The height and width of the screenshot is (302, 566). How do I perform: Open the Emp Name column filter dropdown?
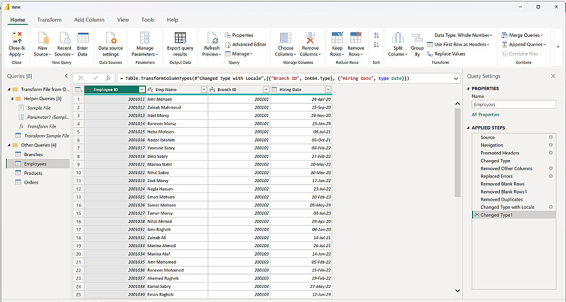204,90
